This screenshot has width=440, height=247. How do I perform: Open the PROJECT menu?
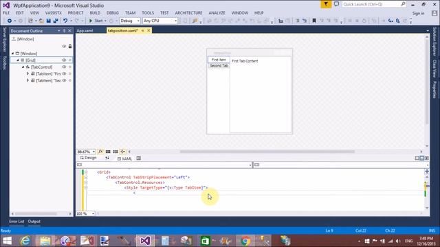[76, 13]
